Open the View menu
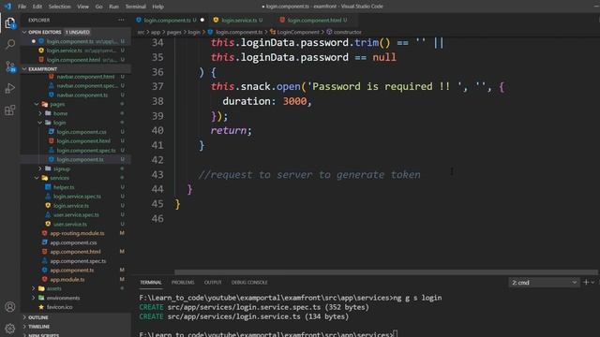The image size is (600, 337). coord(82,7)
